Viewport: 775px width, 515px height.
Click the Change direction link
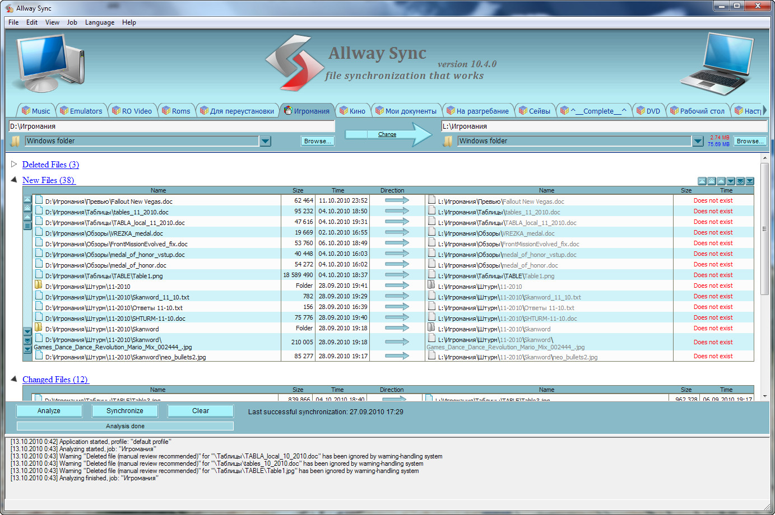click(x=387, y=134)
